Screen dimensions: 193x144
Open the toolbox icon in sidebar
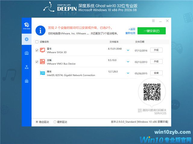(x=27, y=53)
